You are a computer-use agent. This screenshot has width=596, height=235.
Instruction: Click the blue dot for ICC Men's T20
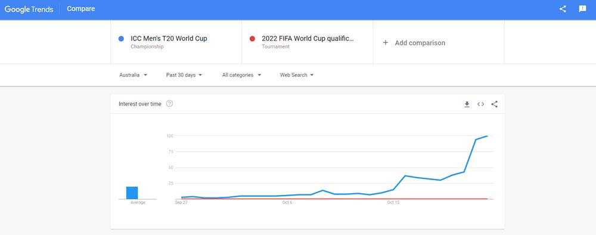(x=121, y=38)
